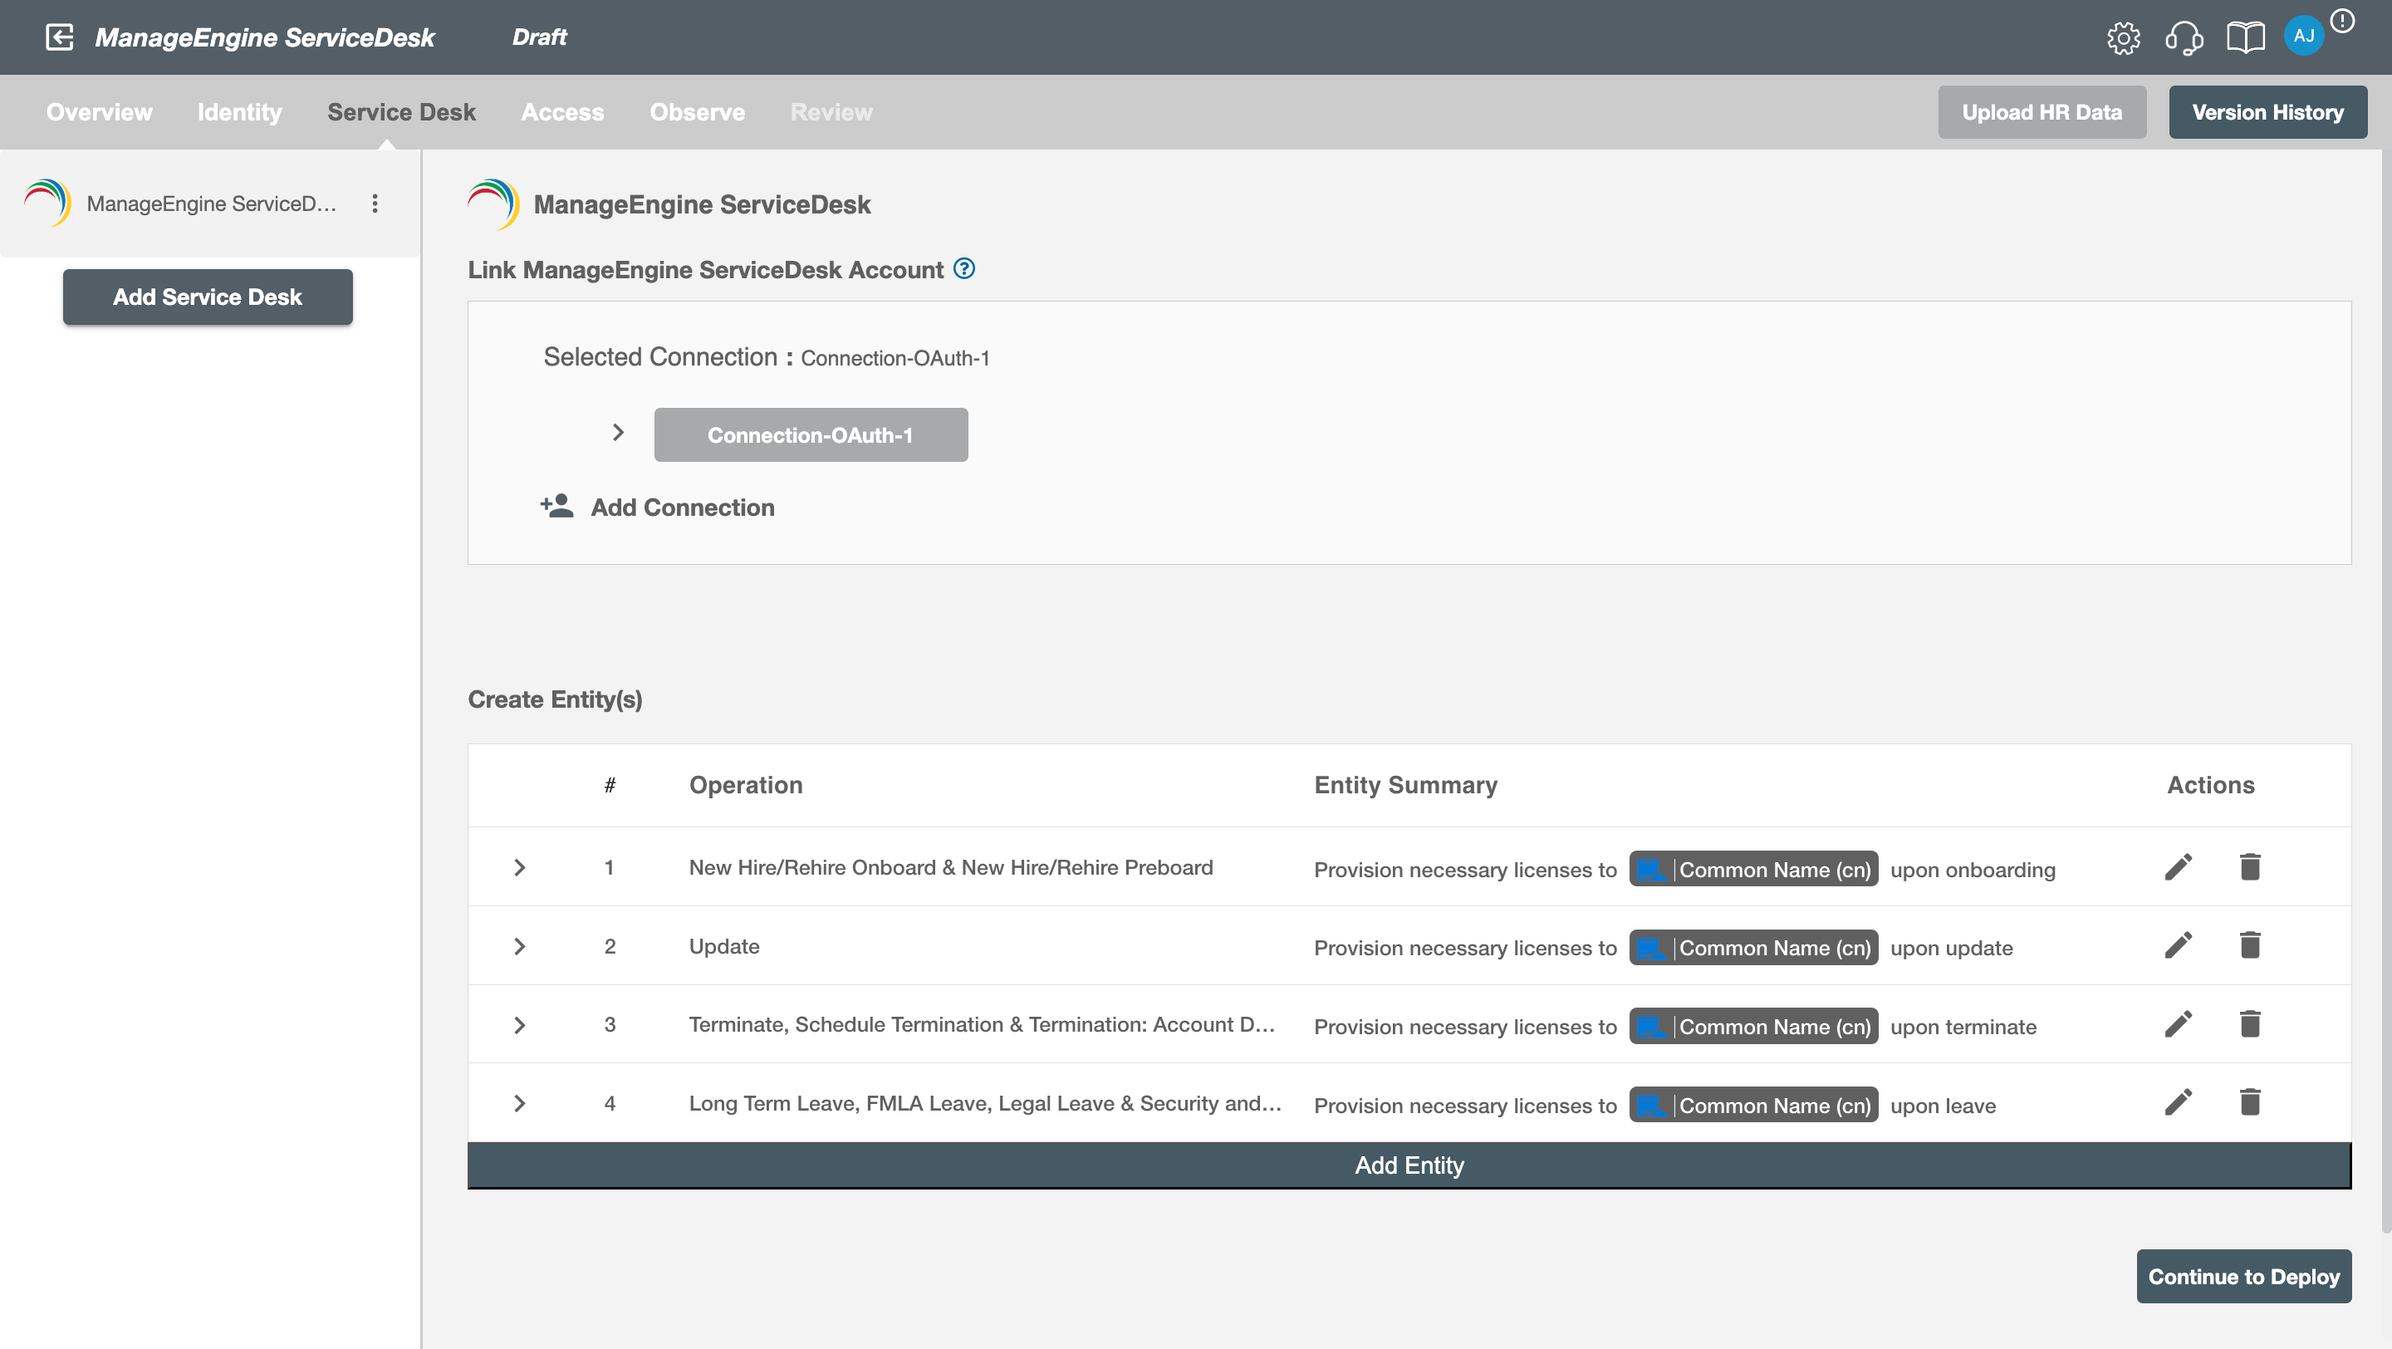Open the AJ user avatar

pos(2303,37)
